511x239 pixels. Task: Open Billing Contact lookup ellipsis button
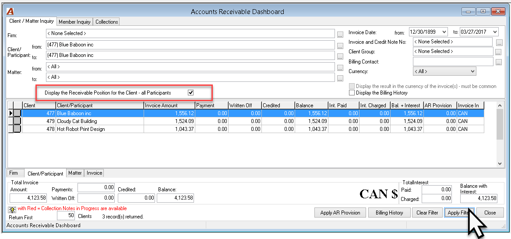(x=498, y=63)
